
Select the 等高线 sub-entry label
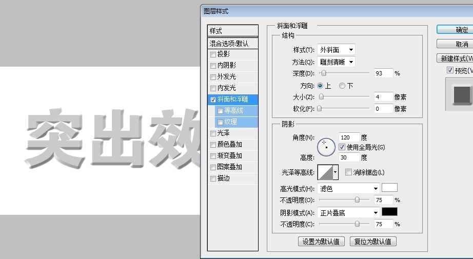click(x=233, y=111)
